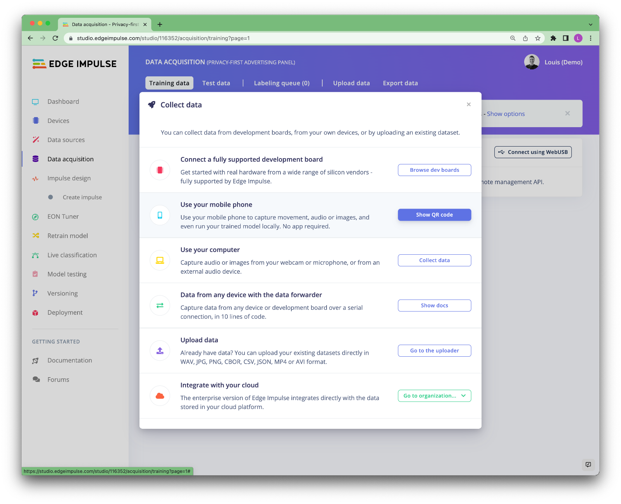Open a new browser tab
This screenshot has width=621, height=504.
point(160,24)
